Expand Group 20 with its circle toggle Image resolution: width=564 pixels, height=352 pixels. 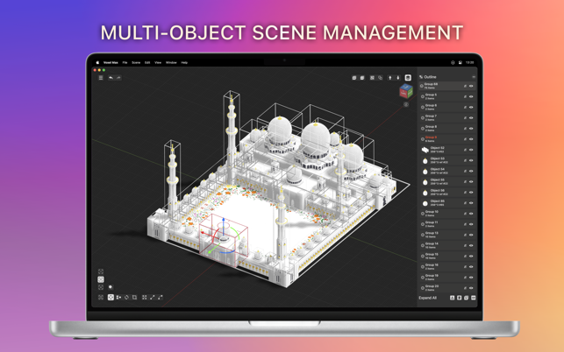[x=423, y=288]
